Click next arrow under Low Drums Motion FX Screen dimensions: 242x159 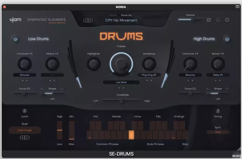click(x=54, y=80)
